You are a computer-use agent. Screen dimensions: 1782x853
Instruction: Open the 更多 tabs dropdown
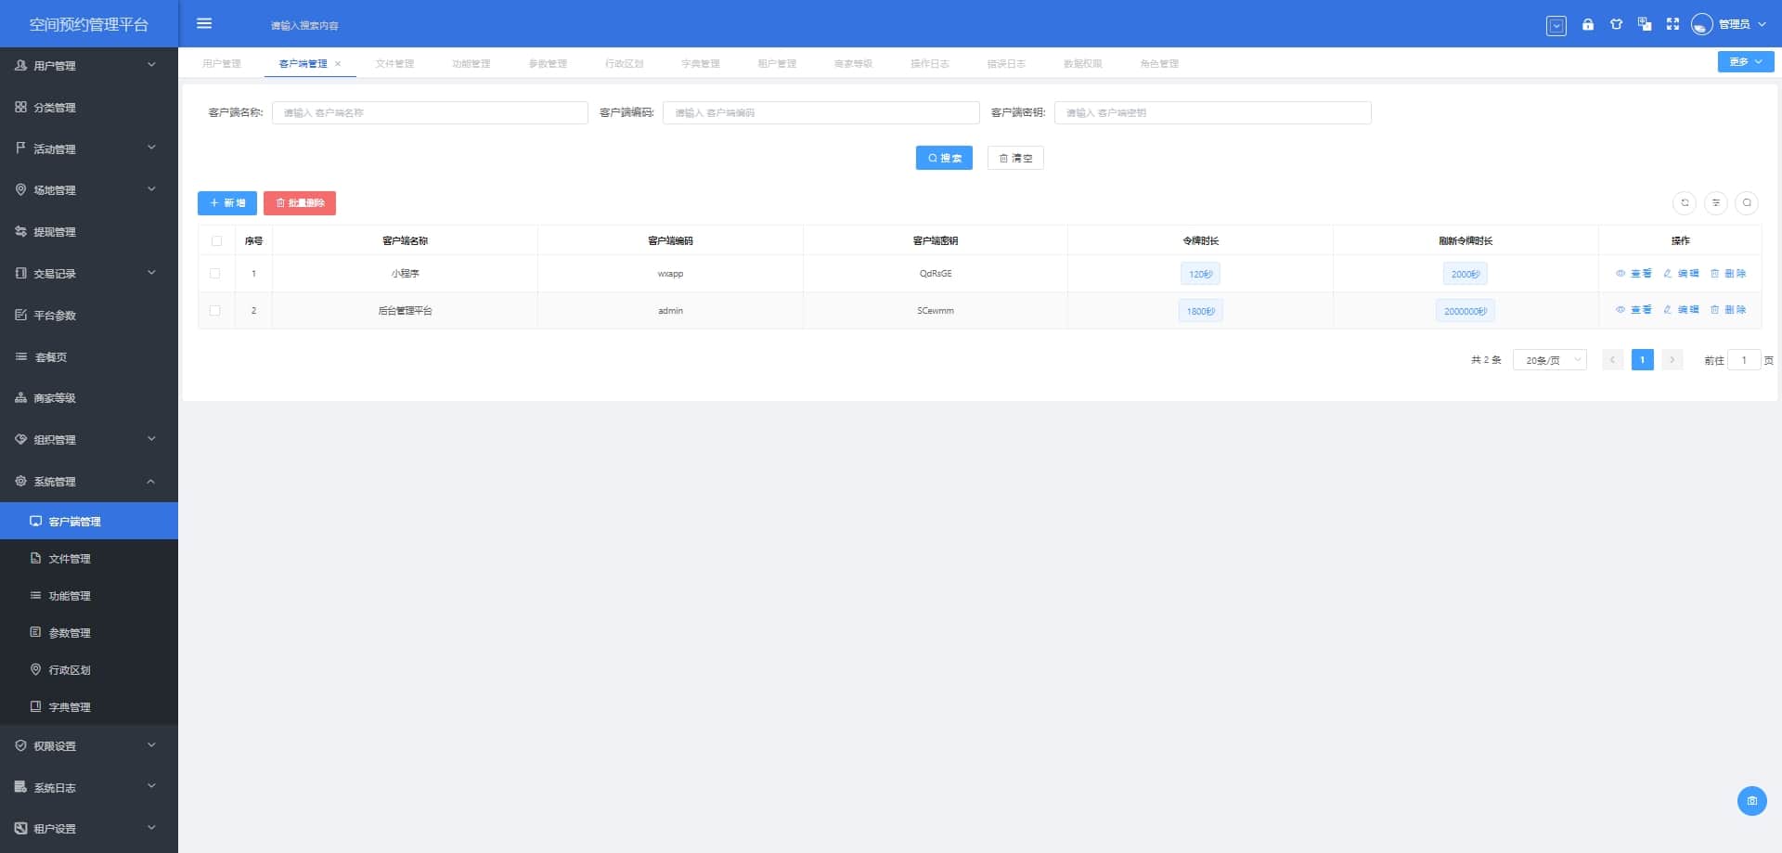coord(1745,61)
